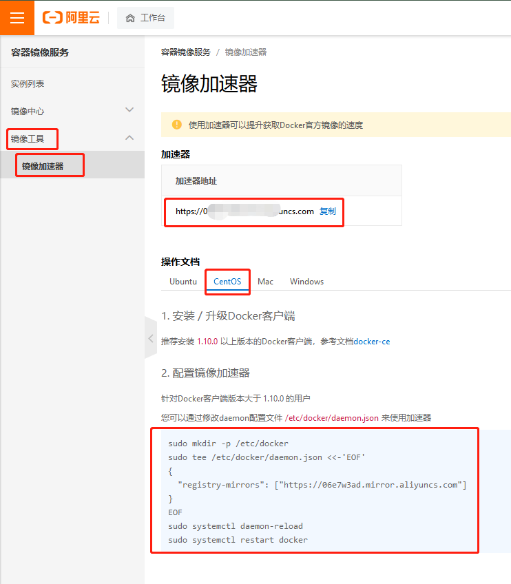Click the house icon beside 工作台

click(x=130, y=18)
